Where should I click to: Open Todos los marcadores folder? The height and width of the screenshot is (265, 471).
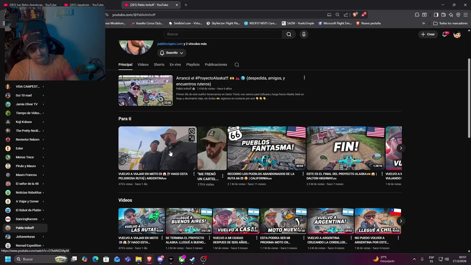point(450,23)
